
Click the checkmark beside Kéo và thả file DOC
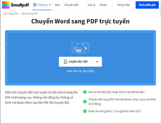(x=85, y=92)
